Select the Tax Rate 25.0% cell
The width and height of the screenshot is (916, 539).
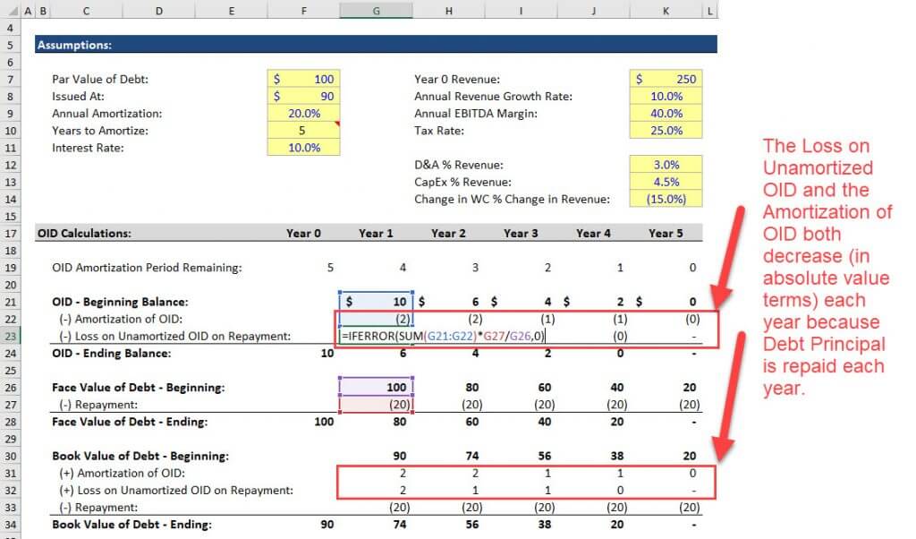[x=666, y=131]
